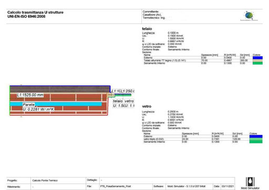Click telaio Sd cell '350.00'
Image resolution: width=269 pixels, height=190 pixels.
coord(244,60)
